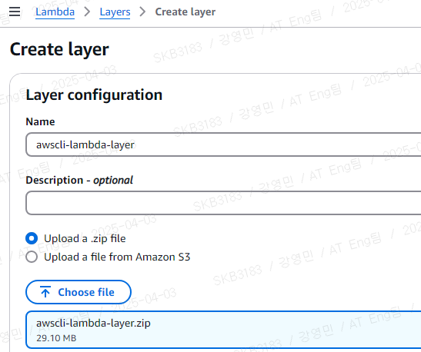The height and width of the screenshot is (352, 421).
Task: Open the hamburger navigation menu
Action: pos(15,12)
